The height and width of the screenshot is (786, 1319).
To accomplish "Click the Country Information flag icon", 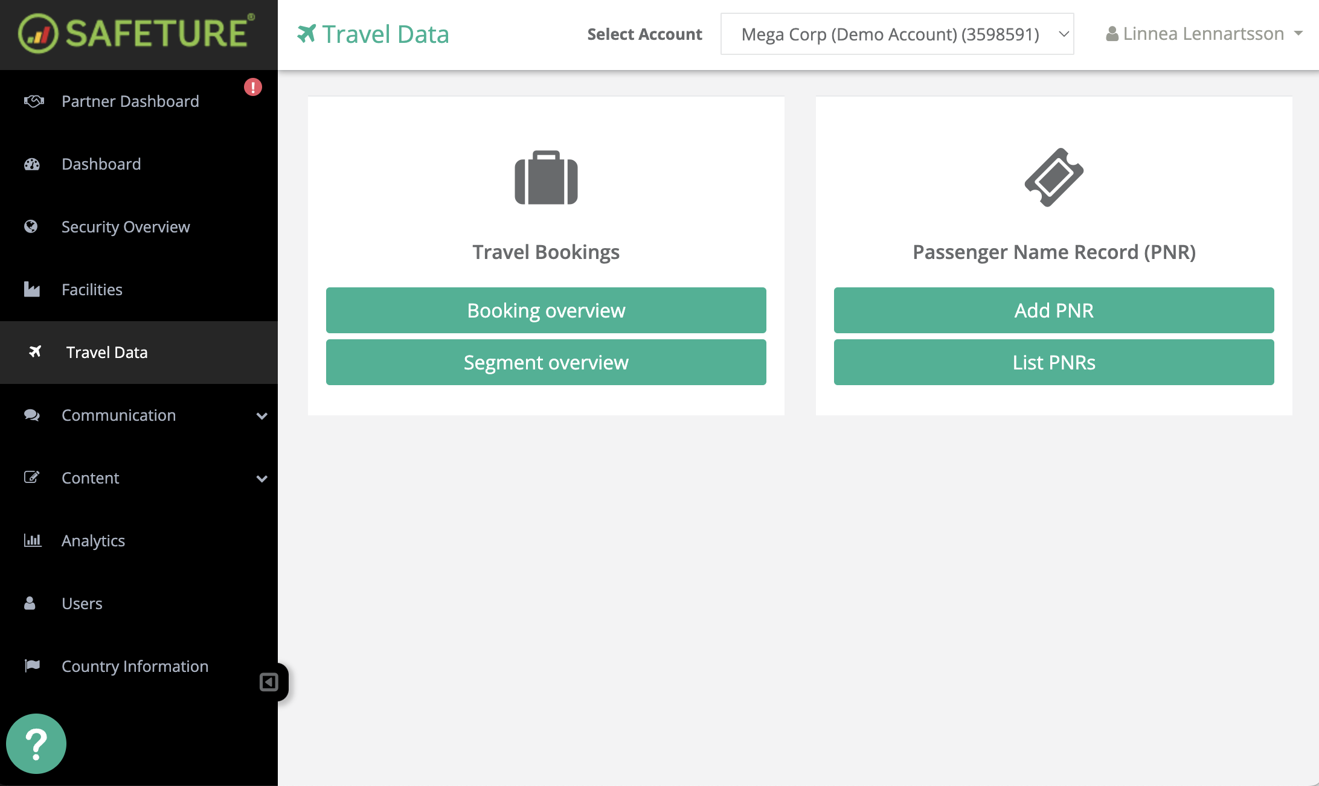I will click(31, 666).
